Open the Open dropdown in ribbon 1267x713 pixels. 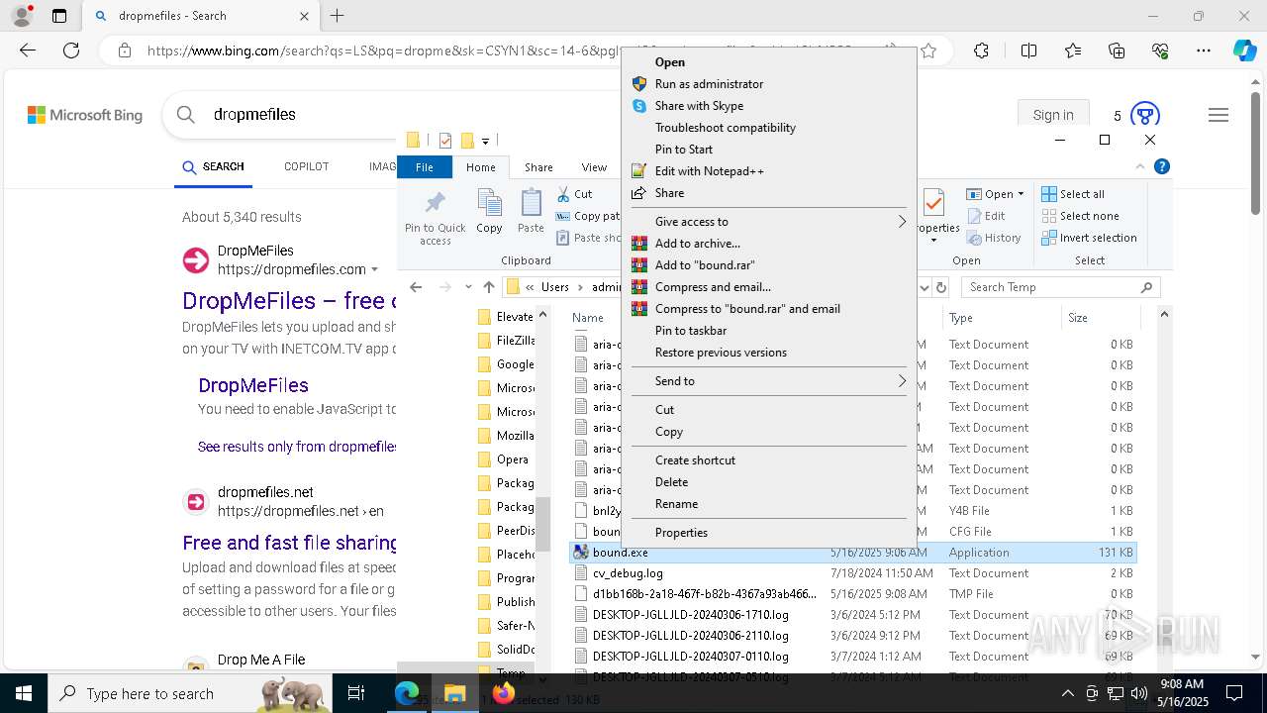click(995, 194)
